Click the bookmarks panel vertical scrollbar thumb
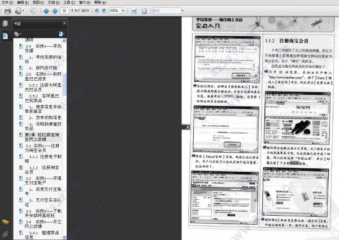Image resolution: width=339 pixels, height=240 pixels. click(x=64, y=84)
